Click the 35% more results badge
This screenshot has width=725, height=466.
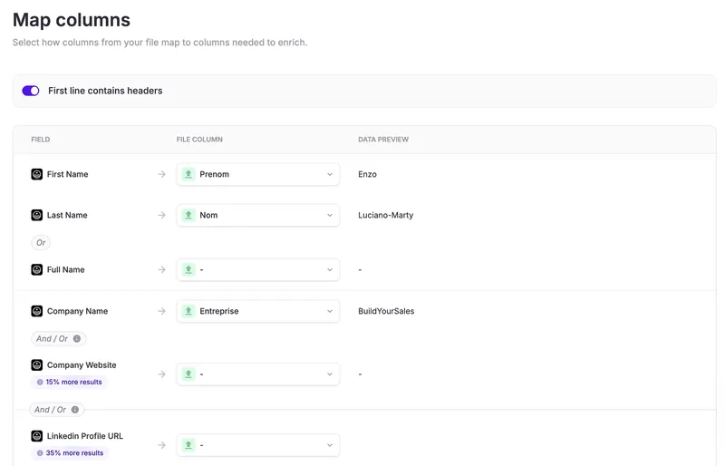pyautogui.click(x=69, y=453)
